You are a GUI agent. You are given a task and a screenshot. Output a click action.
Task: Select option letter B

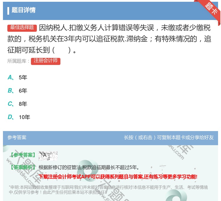10,91
